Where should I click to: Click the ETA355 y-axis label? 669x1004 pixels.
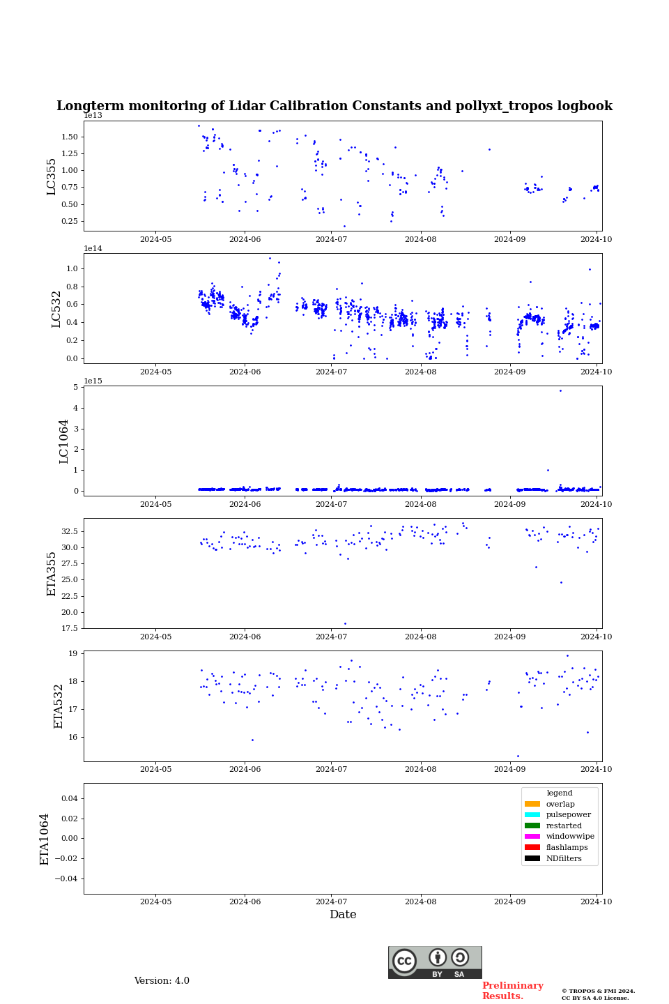click(x=52, y=574)
